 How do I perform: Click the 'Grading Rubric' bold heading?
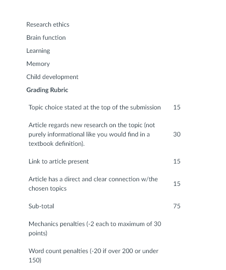click(47, 90)
